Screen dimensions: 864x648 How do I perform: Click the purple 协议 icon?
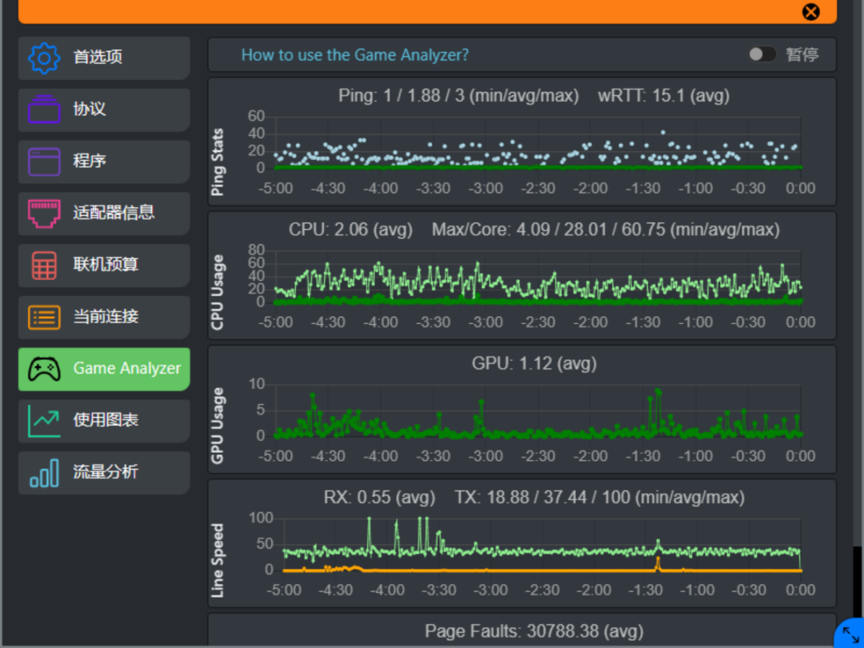click(44, 109)
